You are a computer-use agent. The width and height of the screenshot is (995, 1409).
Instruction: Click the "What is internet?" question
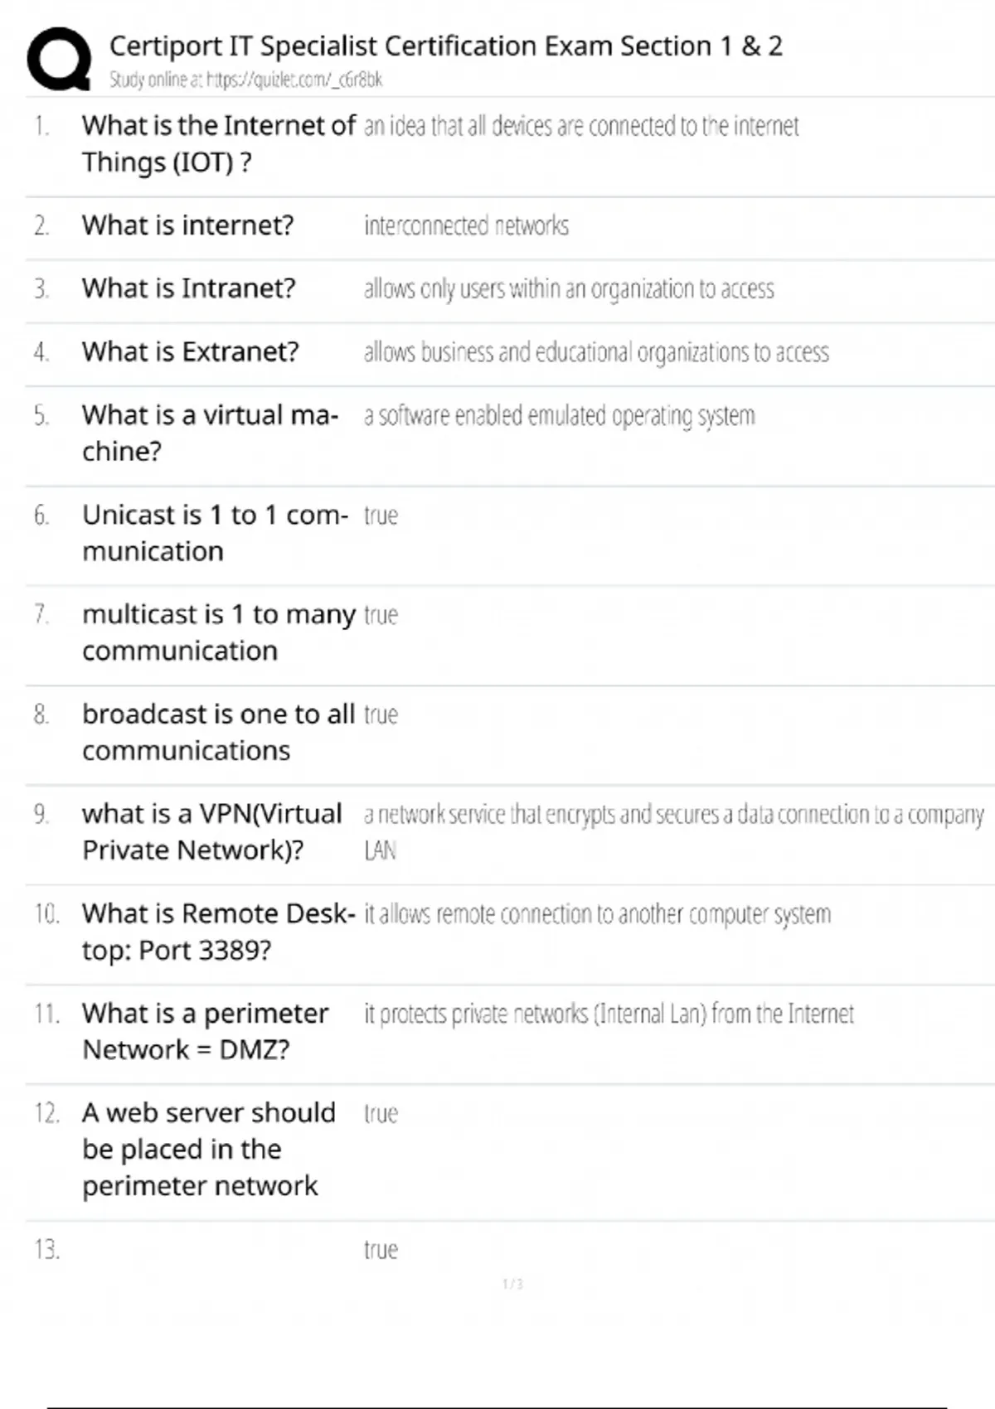187,225
